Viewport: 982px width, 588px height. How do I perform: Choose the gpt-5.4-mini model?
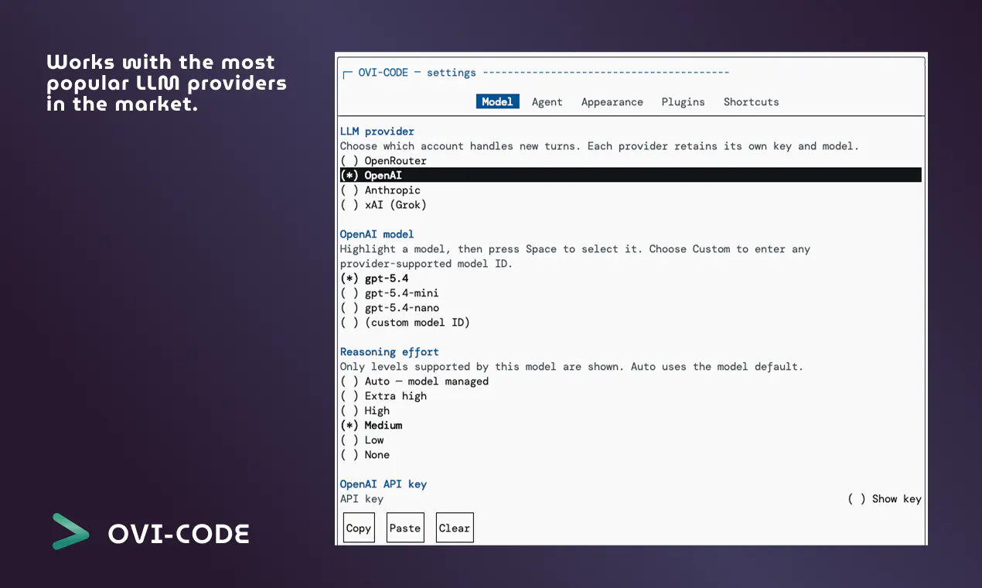point(390,293)
